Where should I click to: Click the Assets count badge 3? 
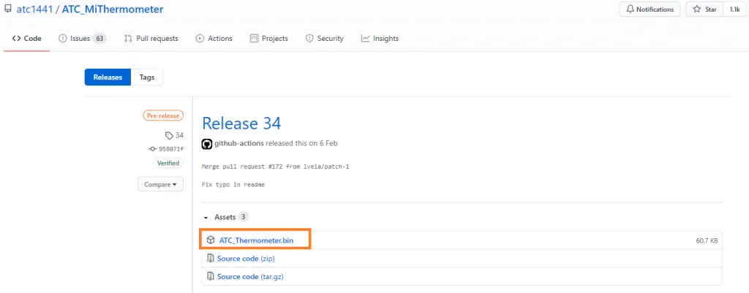click(x=243, y=217)
